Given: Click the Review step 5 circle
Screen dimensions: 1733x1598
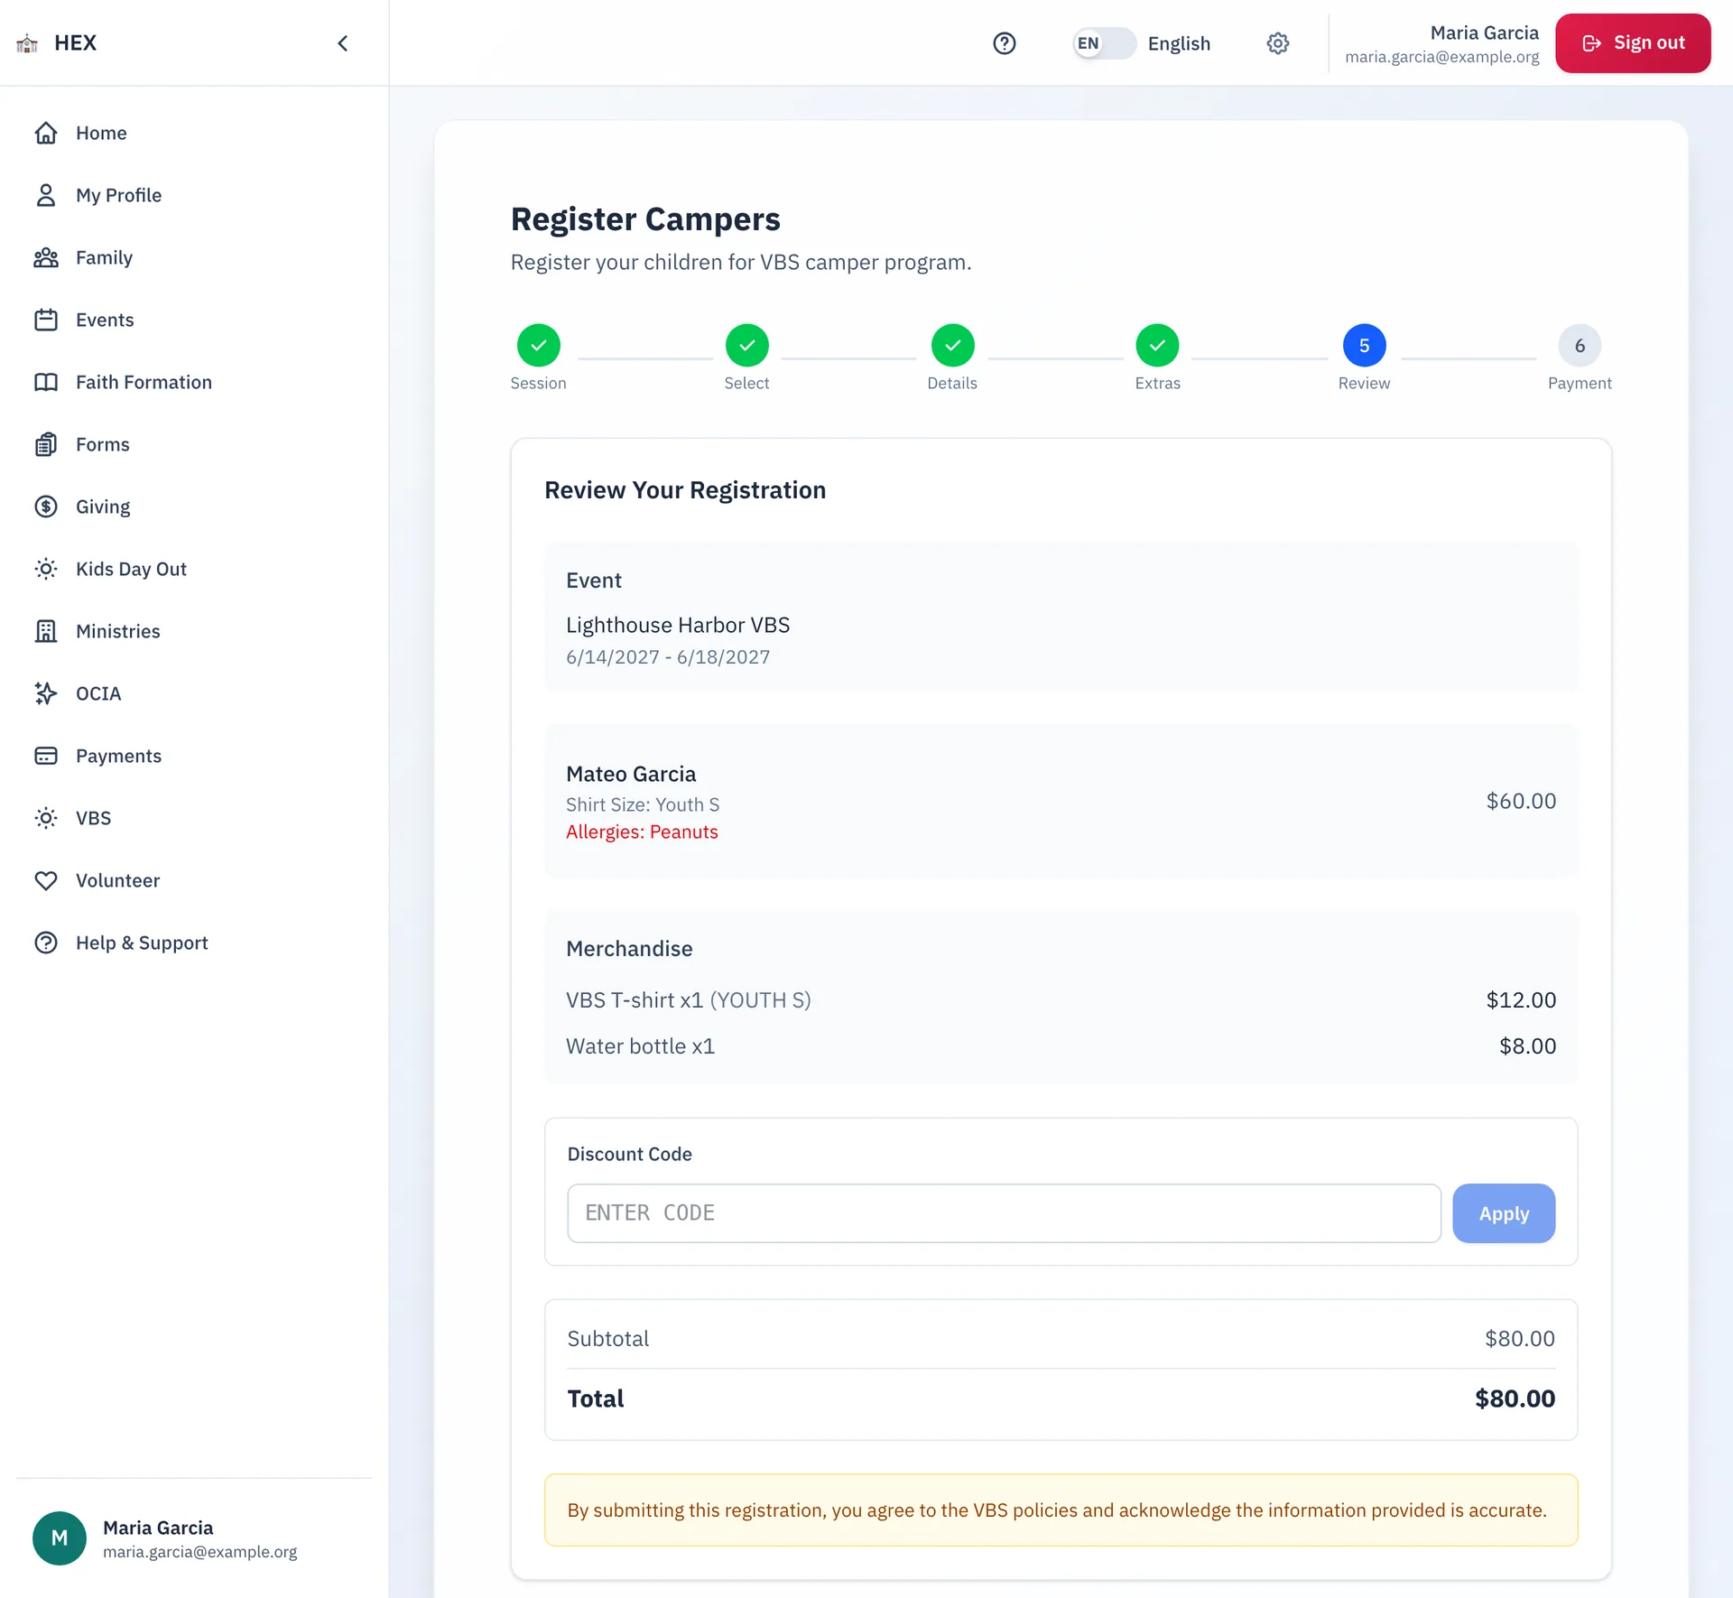Looking at the screenshot, I should pos(1365,345).
